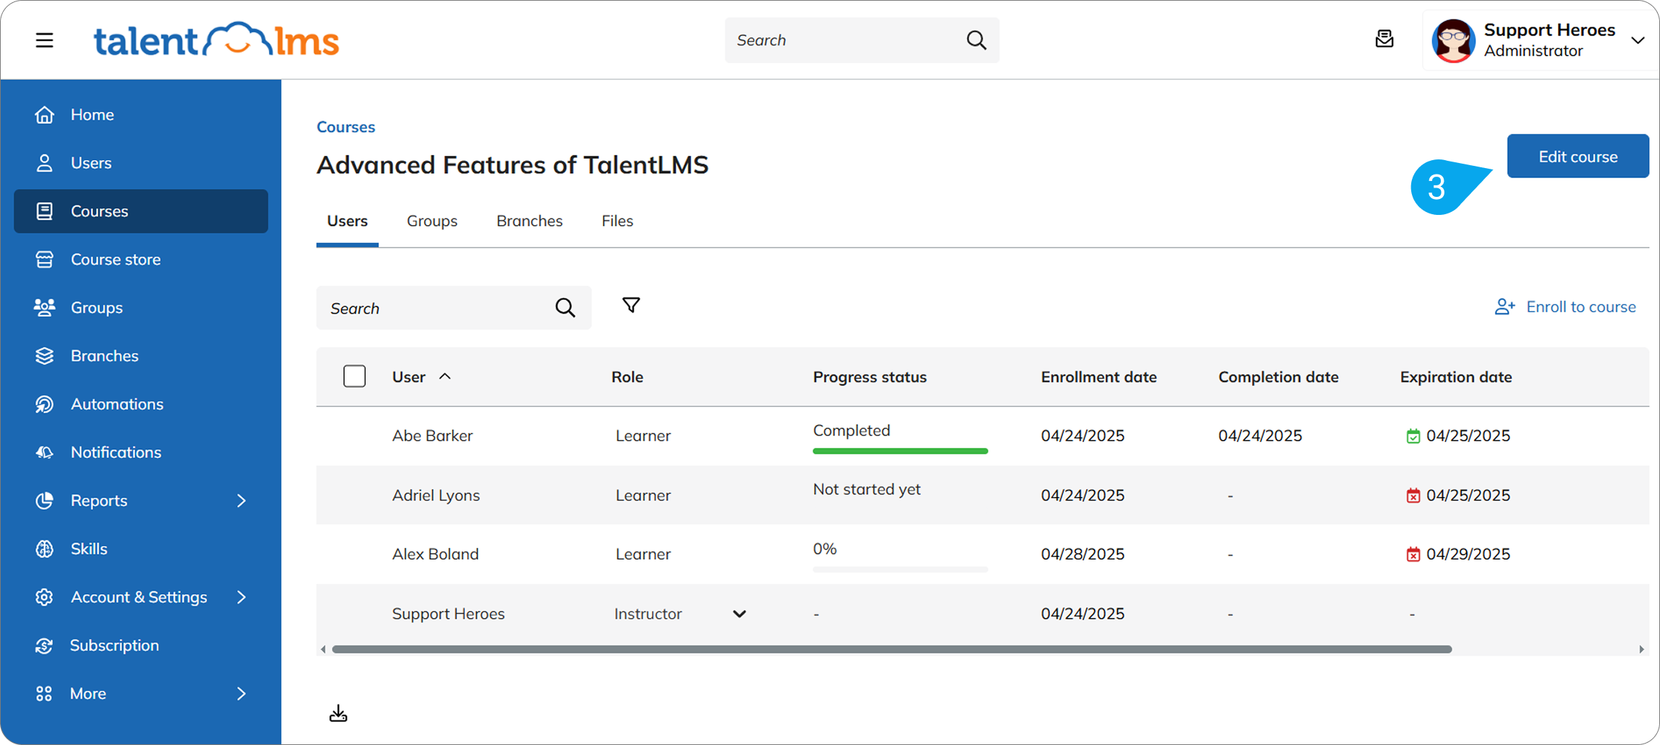Click the Course store icon

(x=45, y=260)
